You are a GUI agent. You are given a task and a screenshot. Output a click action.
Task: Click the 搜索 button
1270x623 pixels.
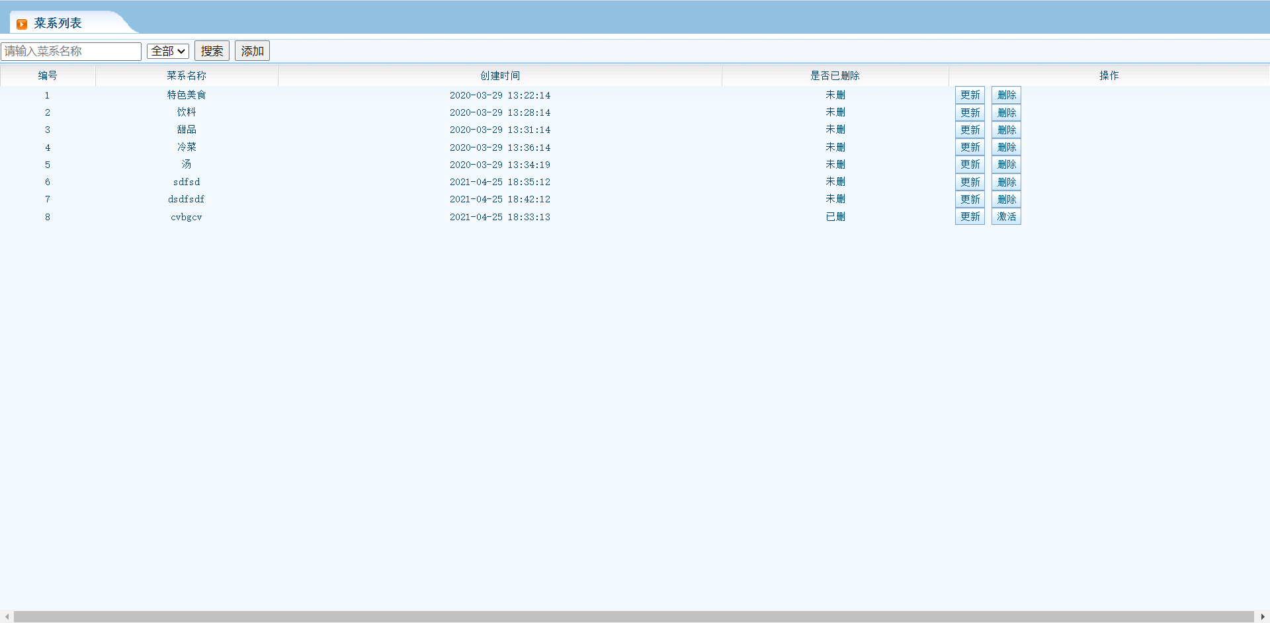coord(212,51)
